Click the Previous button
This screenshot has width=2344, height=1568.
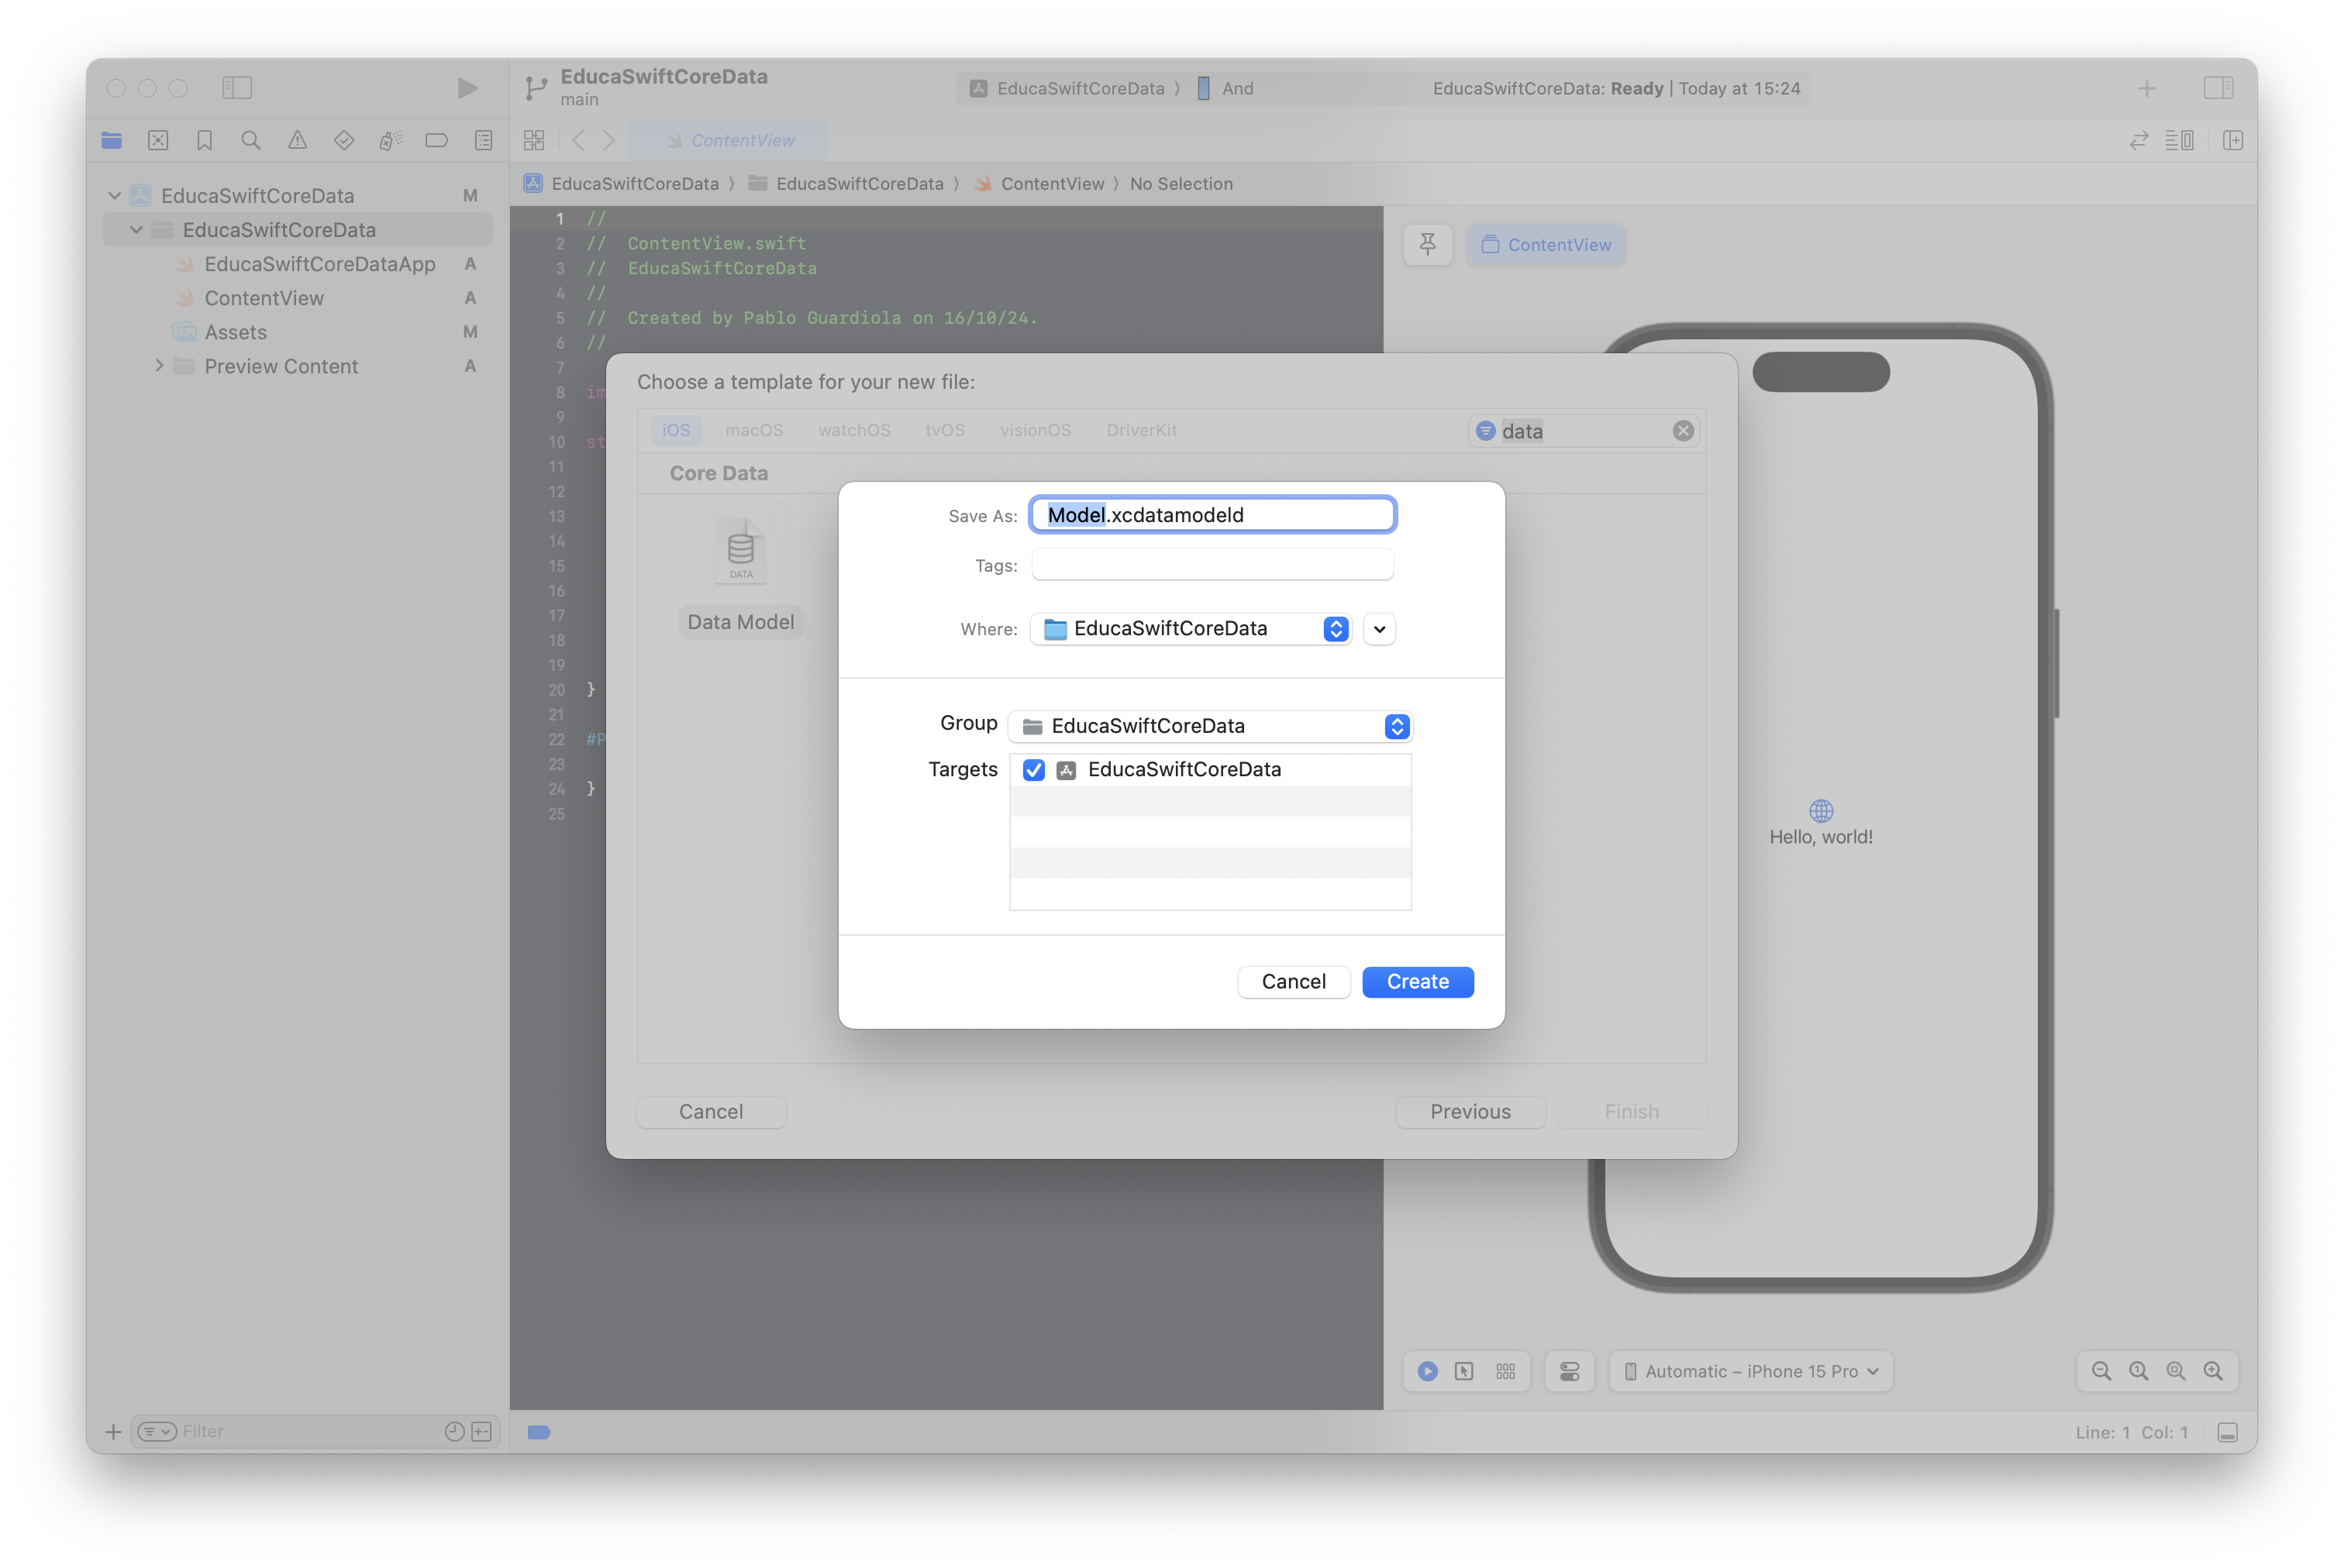[x=1470, y=1112]
